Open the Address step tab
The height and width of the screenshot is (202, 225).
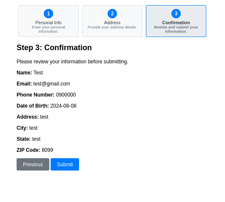pos(112,21)
